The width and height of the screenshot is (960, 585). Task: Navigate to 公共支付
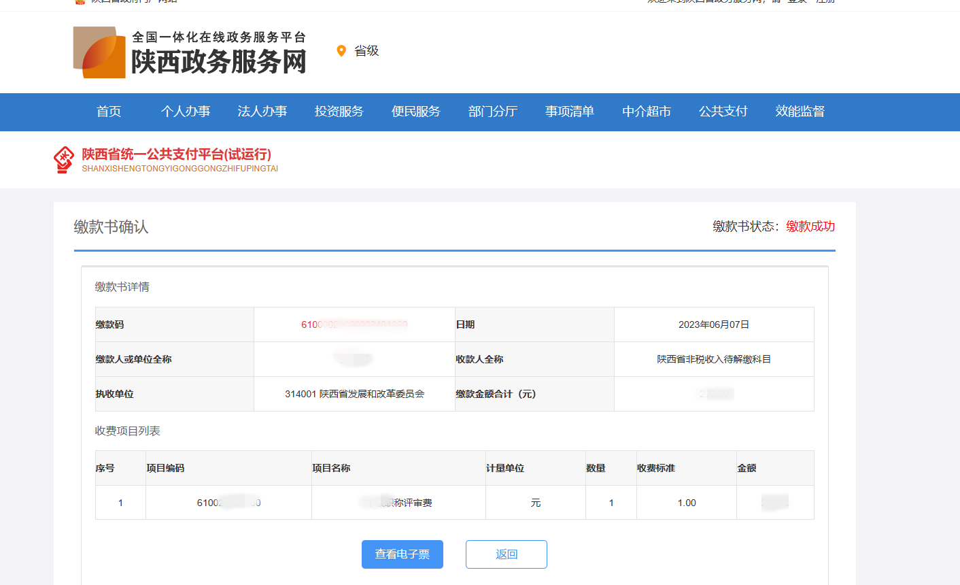(x=723, y=112)
